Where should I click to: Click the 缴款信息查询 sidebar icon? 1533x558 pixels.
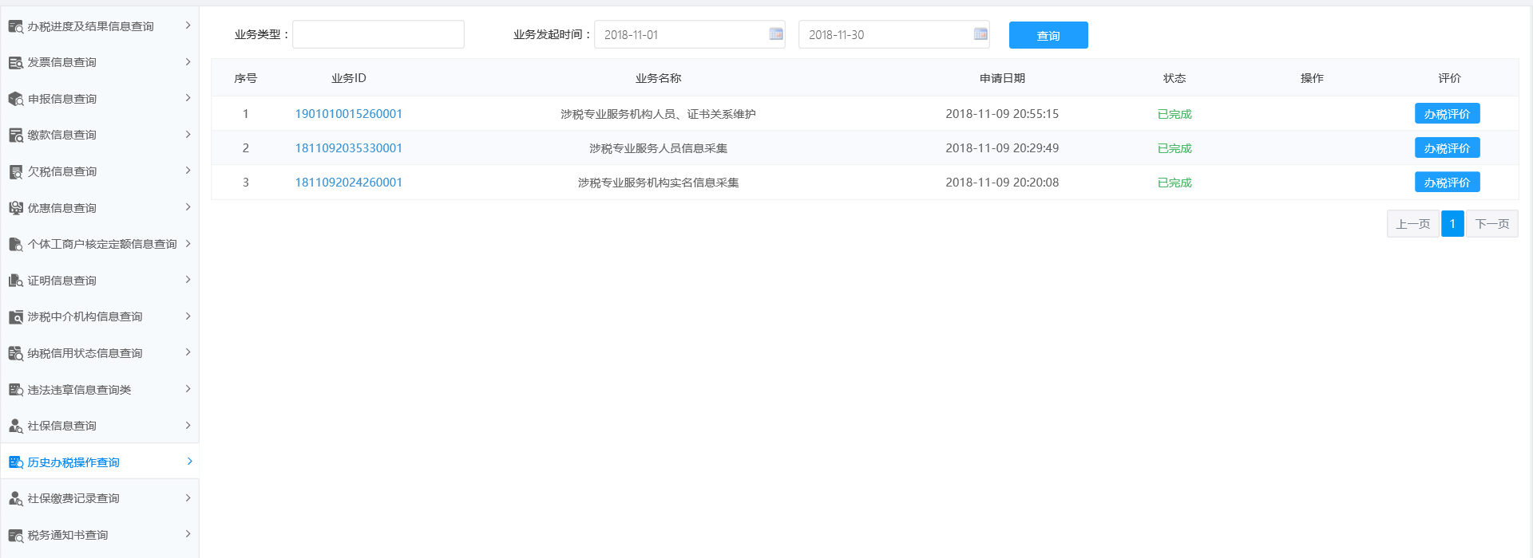click(15, 136)
